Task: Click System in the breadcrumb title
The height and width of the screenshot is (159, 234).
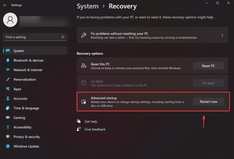Action: (x=88, y=6)
